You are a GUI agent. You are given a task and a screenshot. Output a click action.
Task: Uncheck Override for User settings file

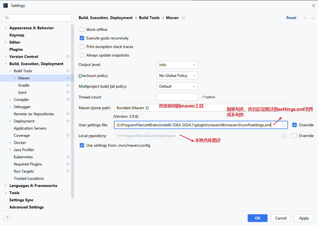295,125
